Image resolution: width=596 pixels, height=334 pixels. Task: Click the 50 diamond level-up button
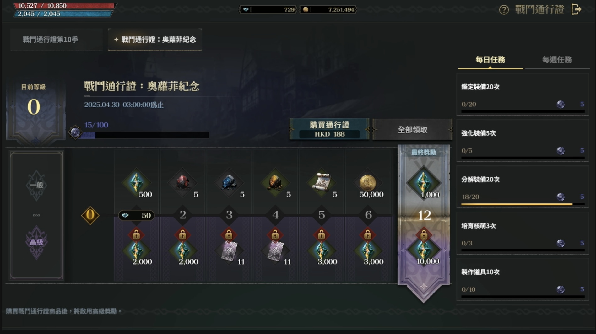136,215
